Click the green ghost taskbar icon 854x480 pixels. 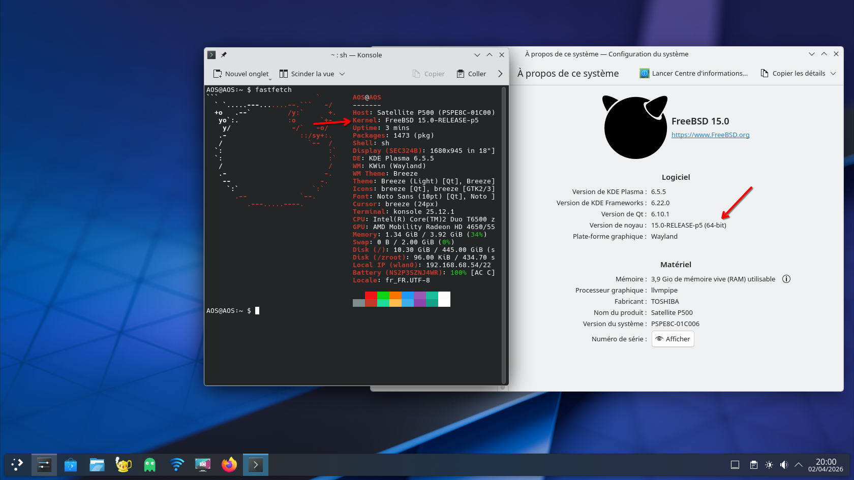tap(150, 464)
